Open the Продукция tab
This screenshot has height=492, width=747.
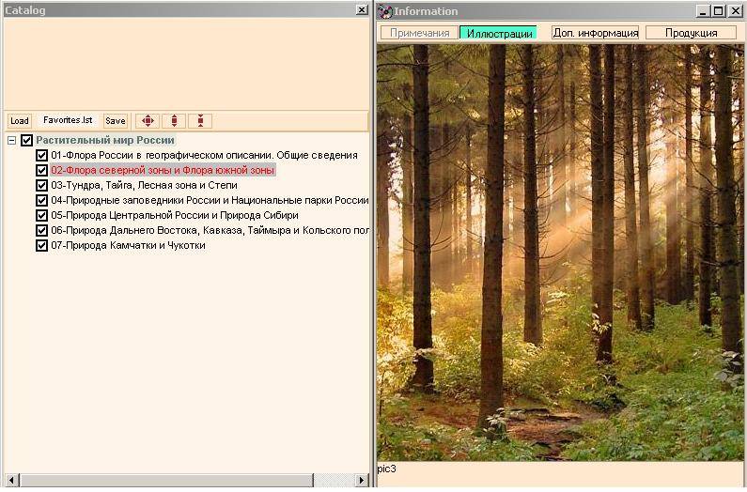pos(691,33)
